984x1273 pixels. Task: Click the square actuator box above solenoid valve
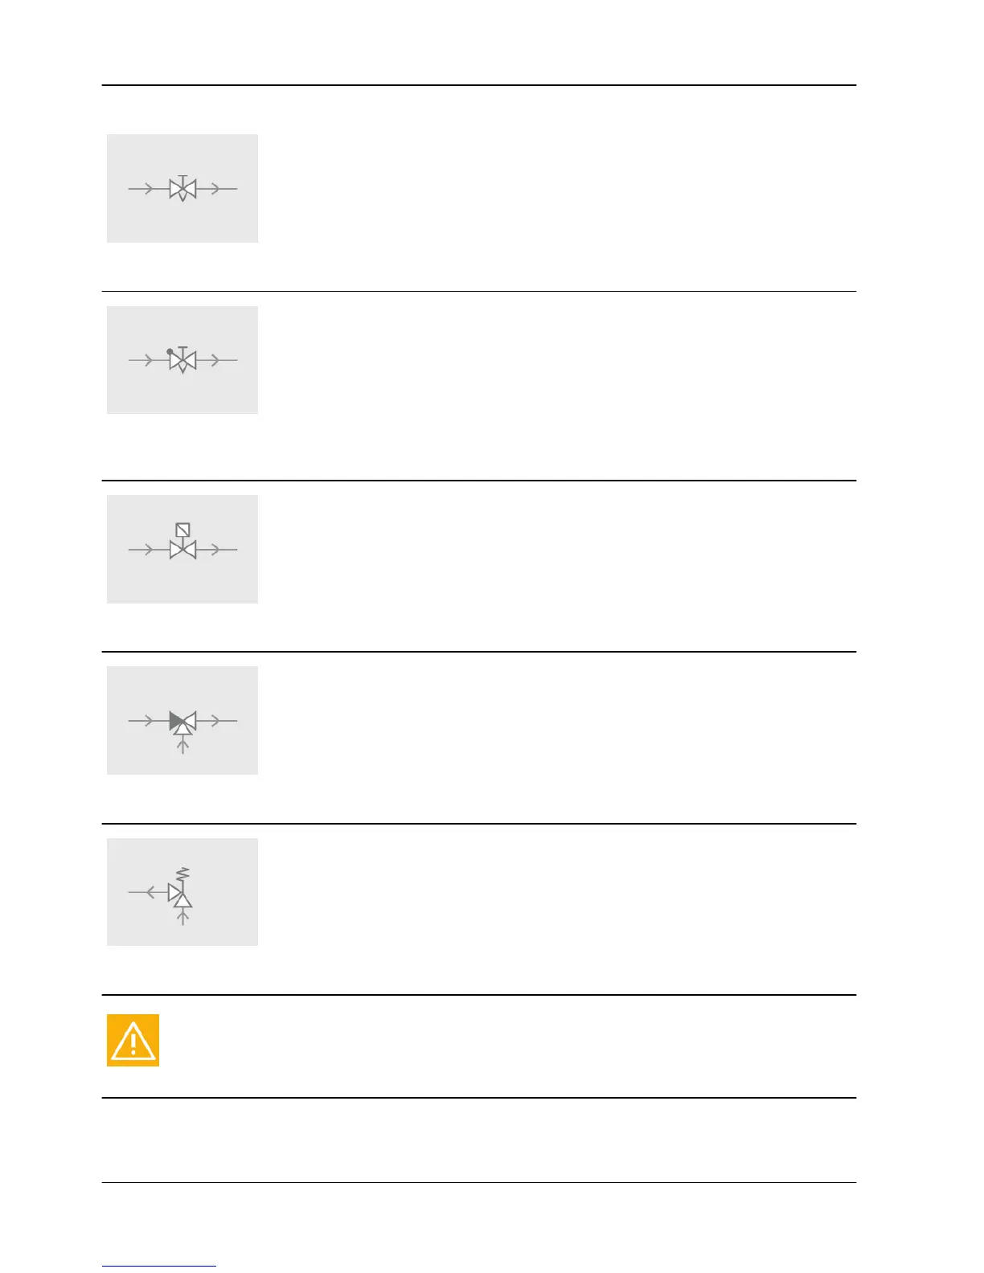coord(182,530)
